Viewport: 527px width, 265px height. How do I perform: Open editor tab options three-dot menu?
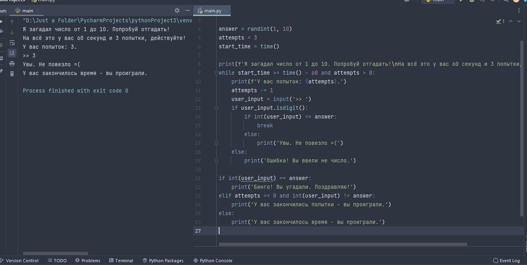[520, 11]
